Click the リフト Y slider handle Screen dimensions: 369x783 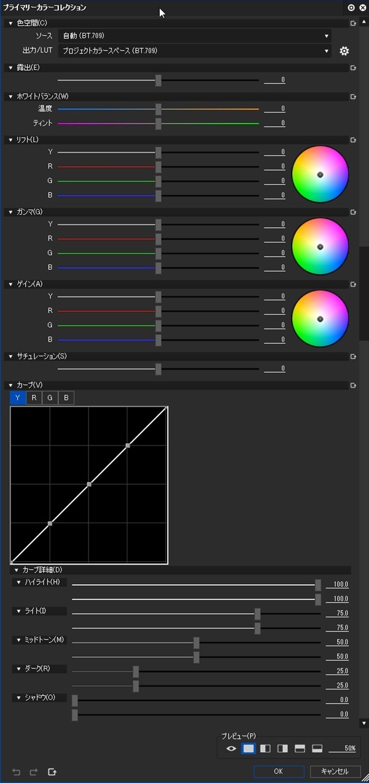click(x=158, y=152)
